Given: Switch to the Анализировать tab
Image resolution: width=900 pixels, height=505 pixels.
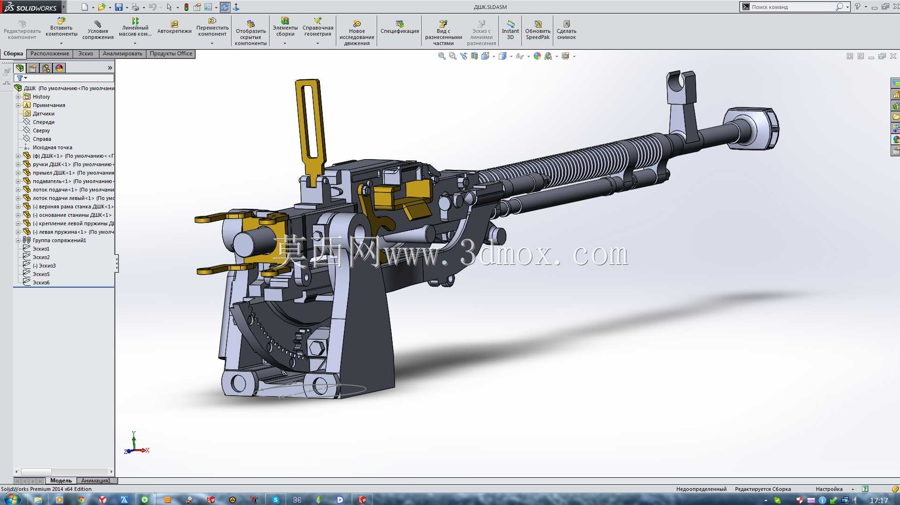Looking at the screenshot, I should 122,54.
